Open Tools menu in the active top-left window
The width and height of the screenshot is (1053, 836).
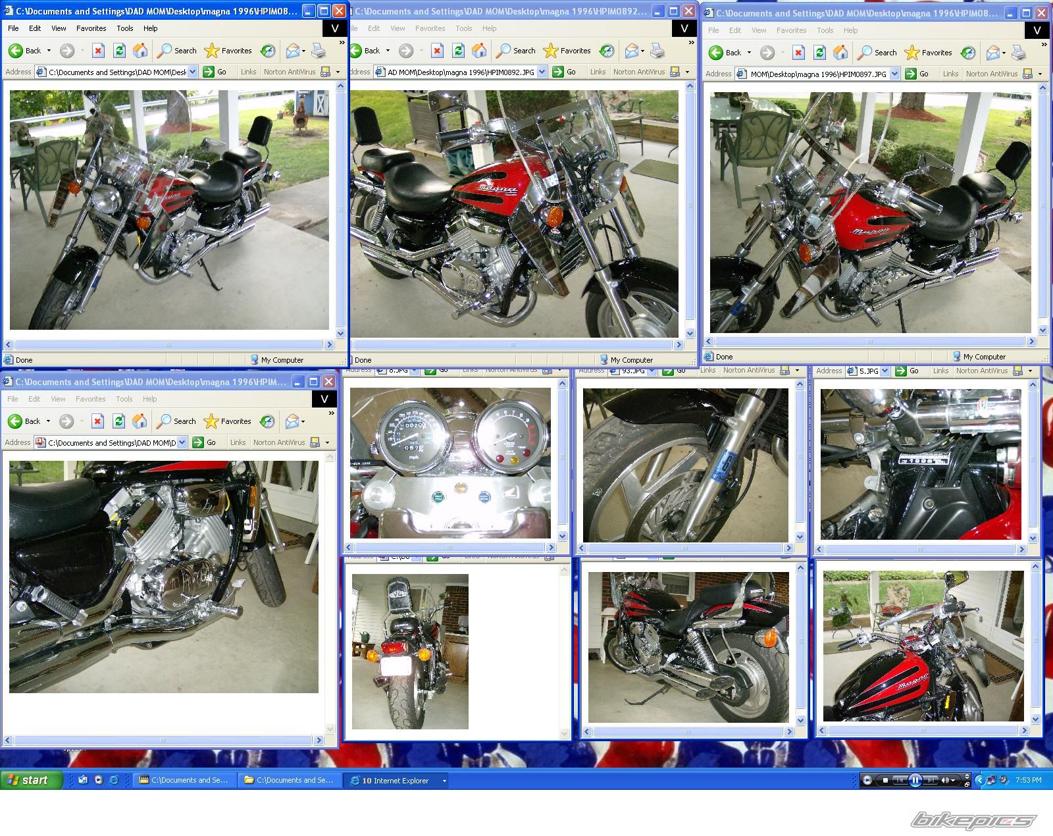tap(125, 28)
